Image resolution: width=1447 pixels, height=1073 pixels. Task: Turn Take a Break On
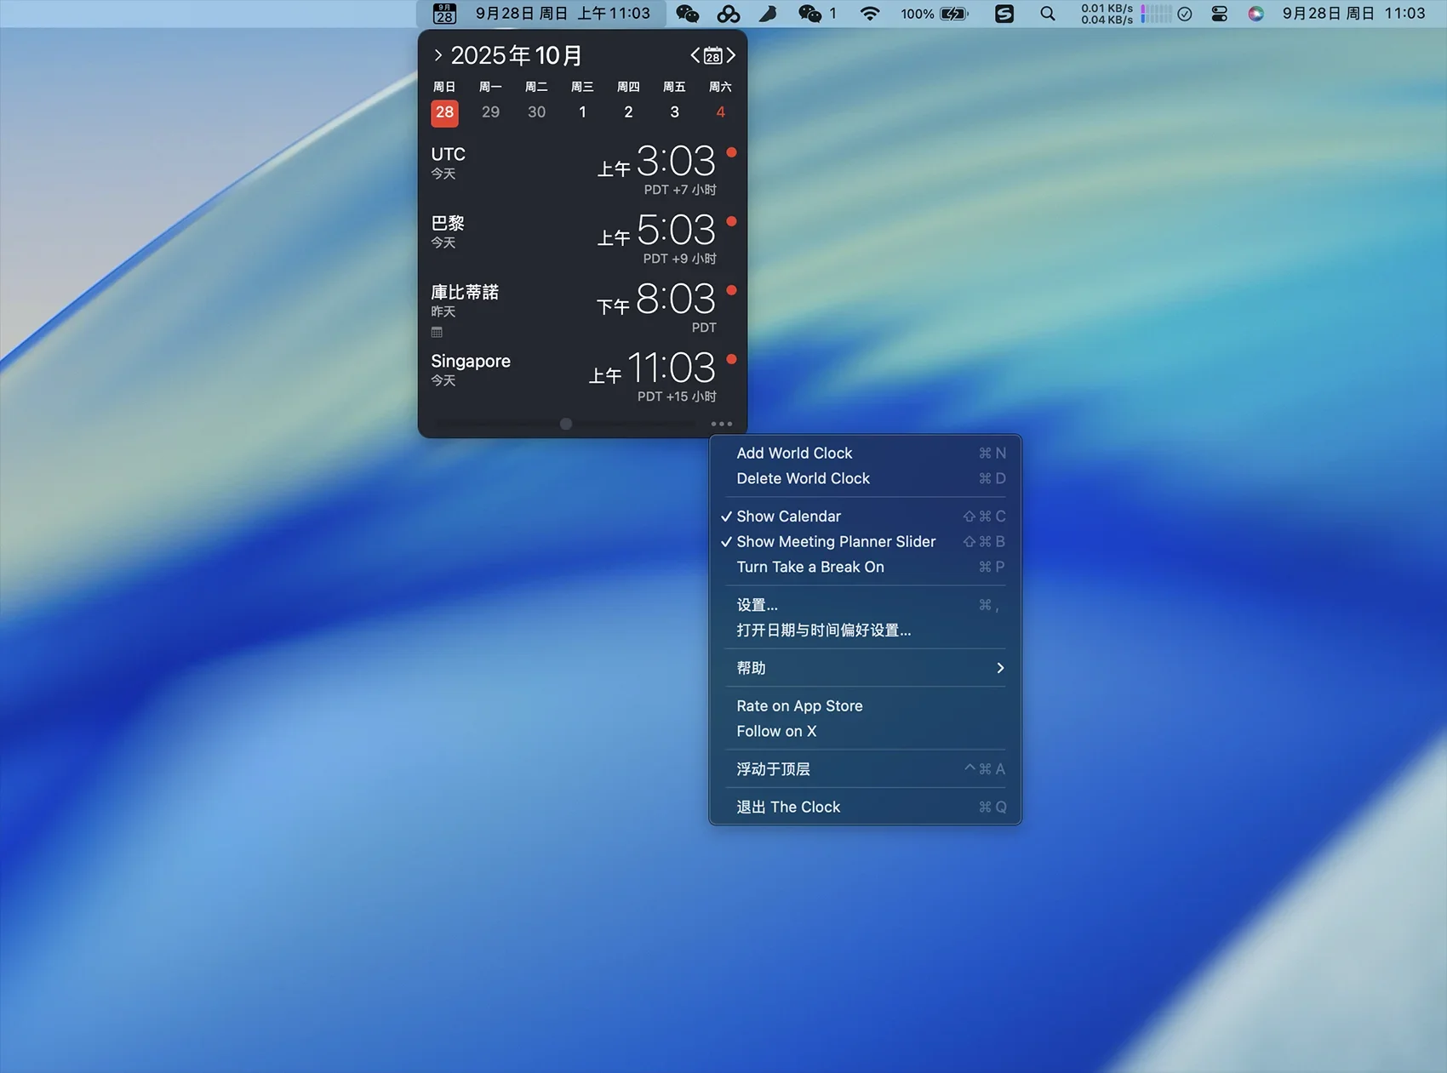tap(865, 567)
